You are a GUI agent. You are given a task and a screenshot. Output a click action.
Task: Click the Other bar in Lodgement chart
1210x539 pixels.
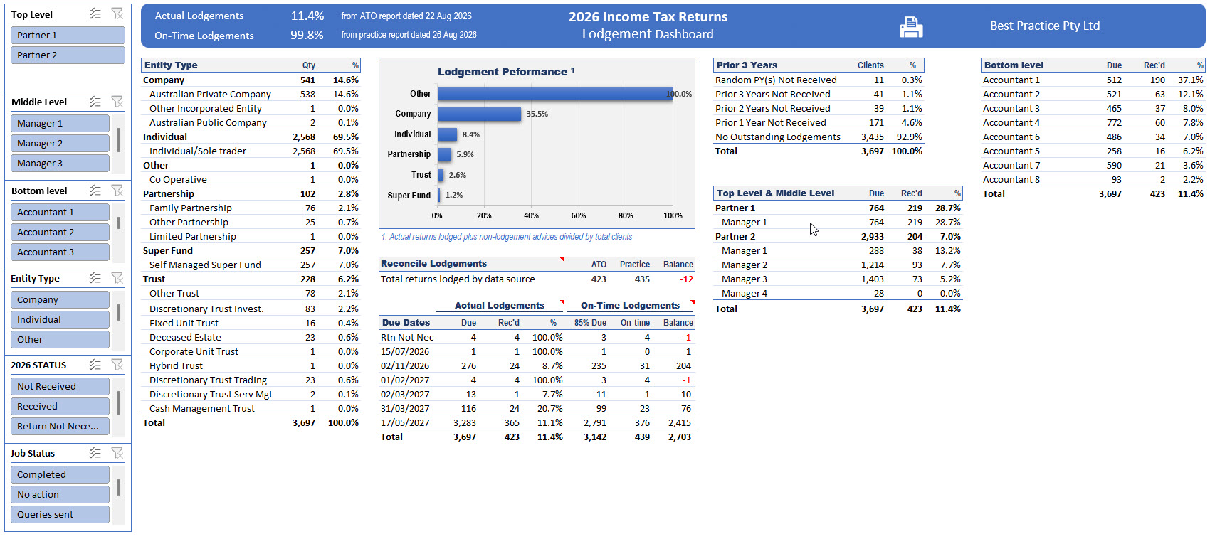[555, 94]
